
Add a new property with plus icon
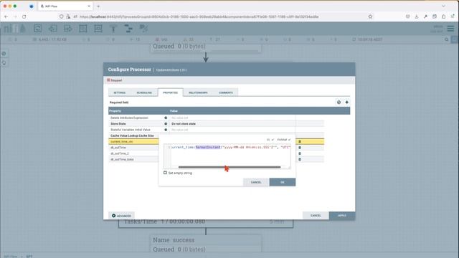[x=346, y=102]
